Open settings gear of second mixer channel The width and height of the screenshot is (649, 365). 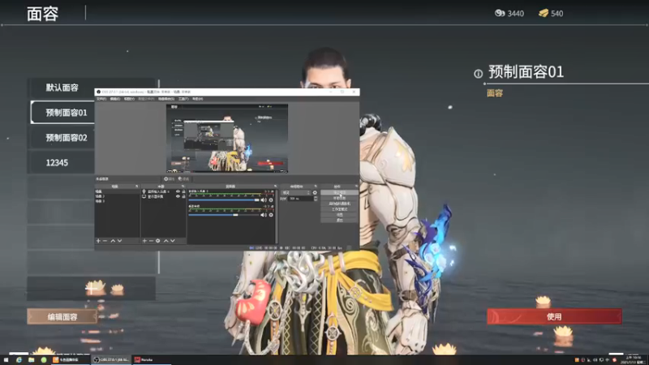[271, 215]
